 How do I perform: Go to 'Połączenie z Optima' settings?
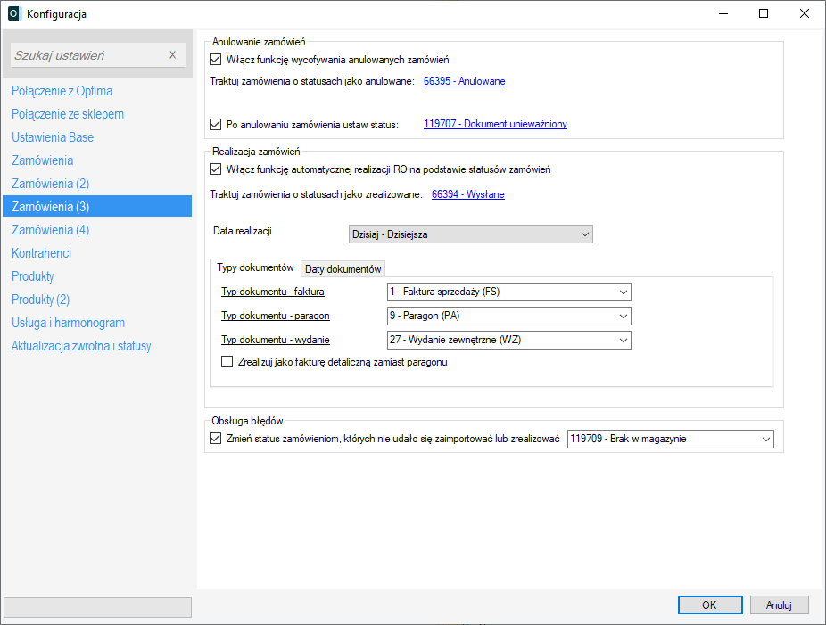tap(62, 91)
